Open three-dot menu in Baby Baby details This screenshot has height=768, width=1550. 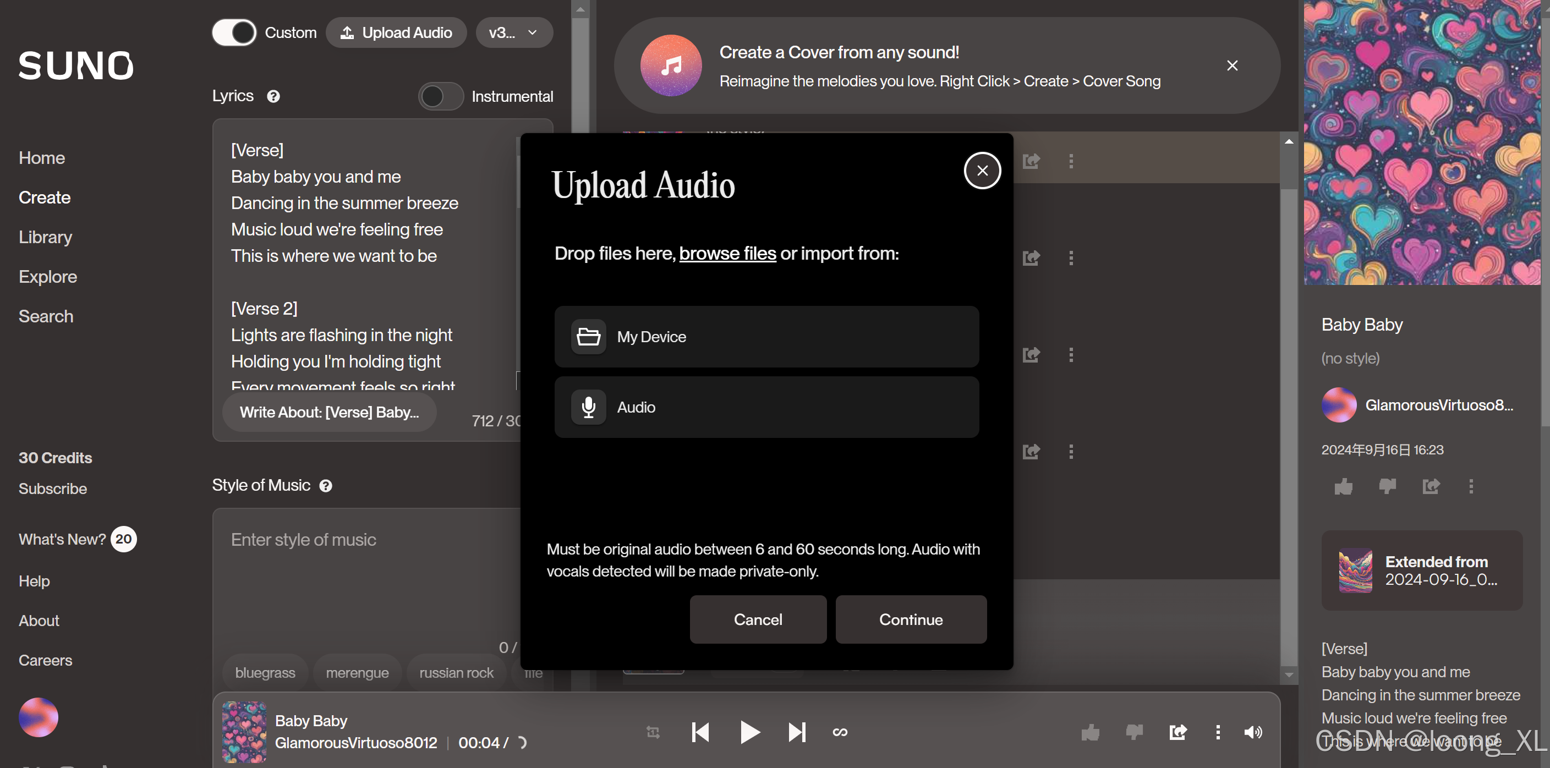click(1471, 486)
